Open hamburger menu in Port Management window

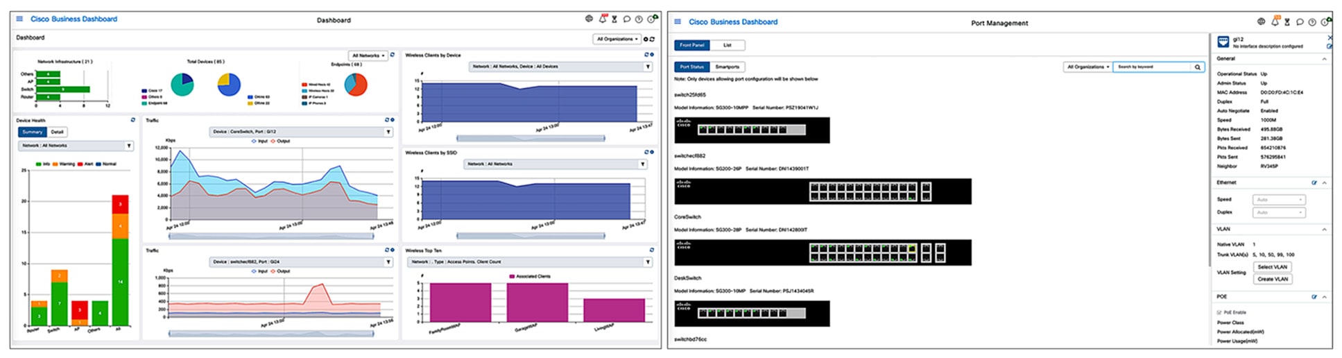678,22
